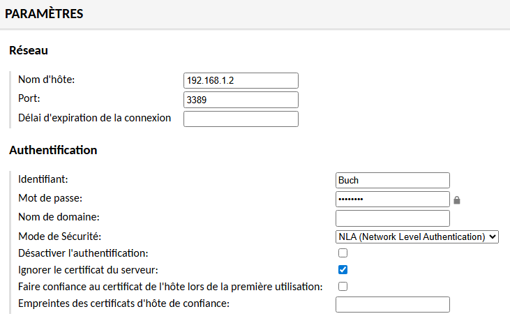Tick the Faire confiance au certificat checkbox
Screen dimensions: 510x323
pos(343,286)
